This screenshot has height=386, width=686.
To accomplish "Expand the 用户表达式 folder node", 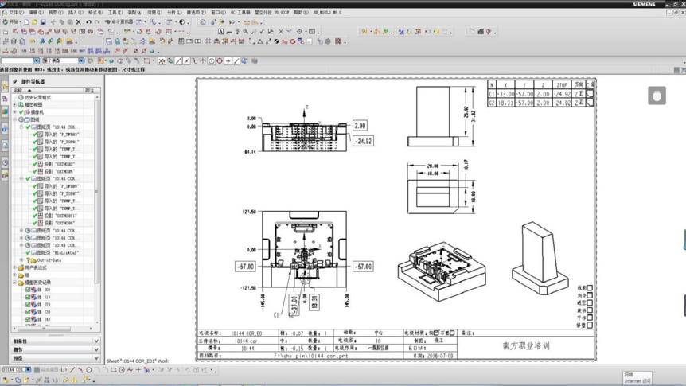I will (x=15, y=267).
